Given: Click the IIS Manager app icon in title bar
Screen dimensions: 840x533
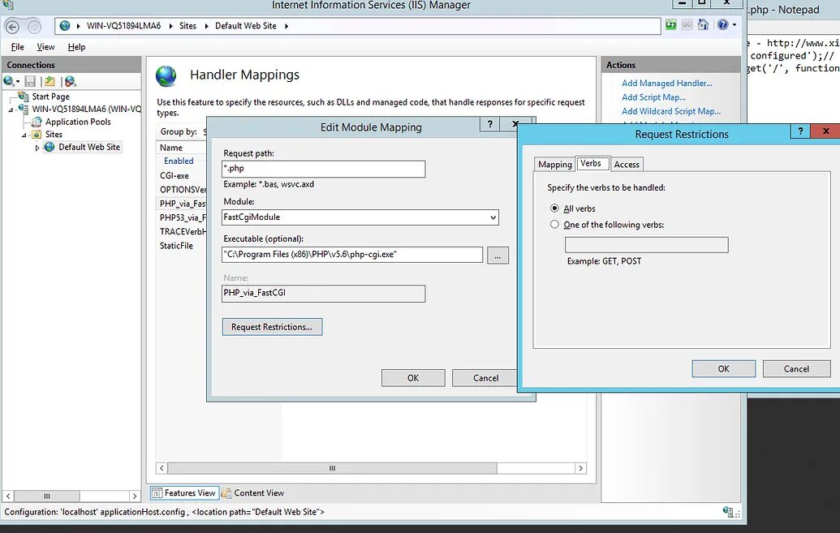Looking at the screenshot, I should 8,5.
